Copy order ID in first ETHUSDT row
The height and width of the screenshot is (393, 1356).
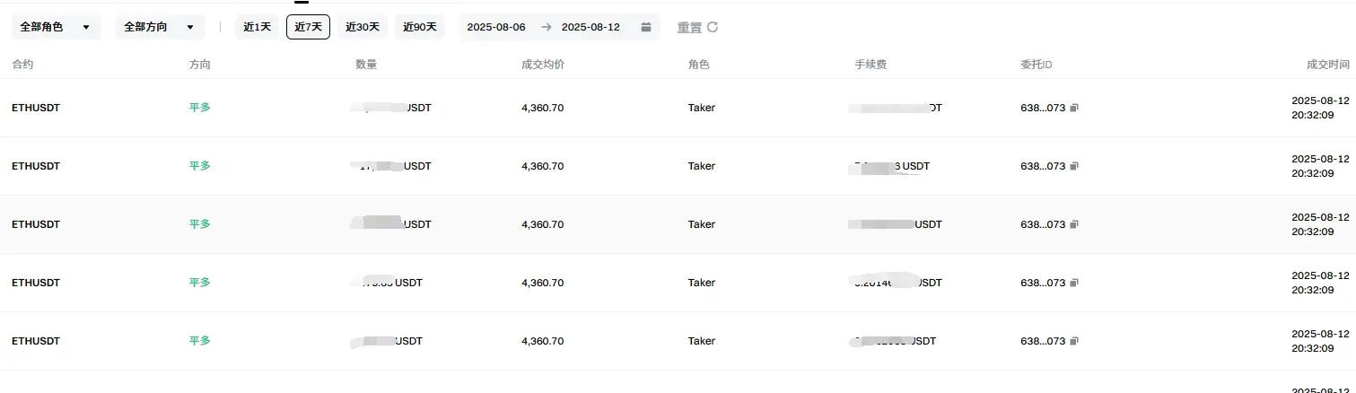point(1074,108)
